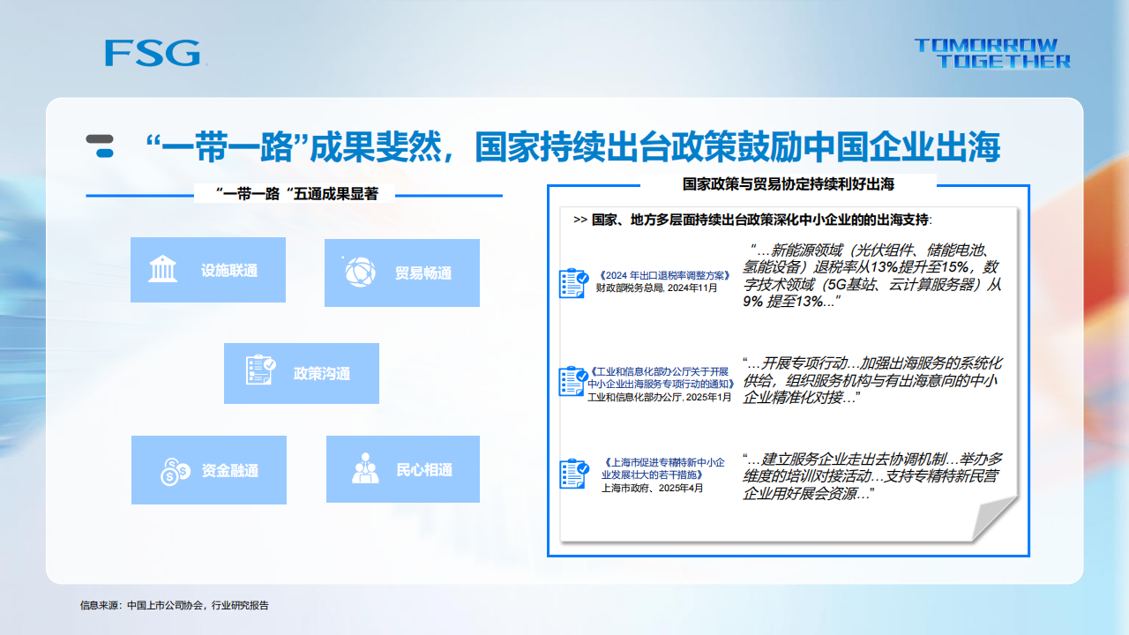Click the 国家政策与贸易协定持续利好出海 header
Viewport: 1129px width, 635px height.
click(x=789, y=184)
